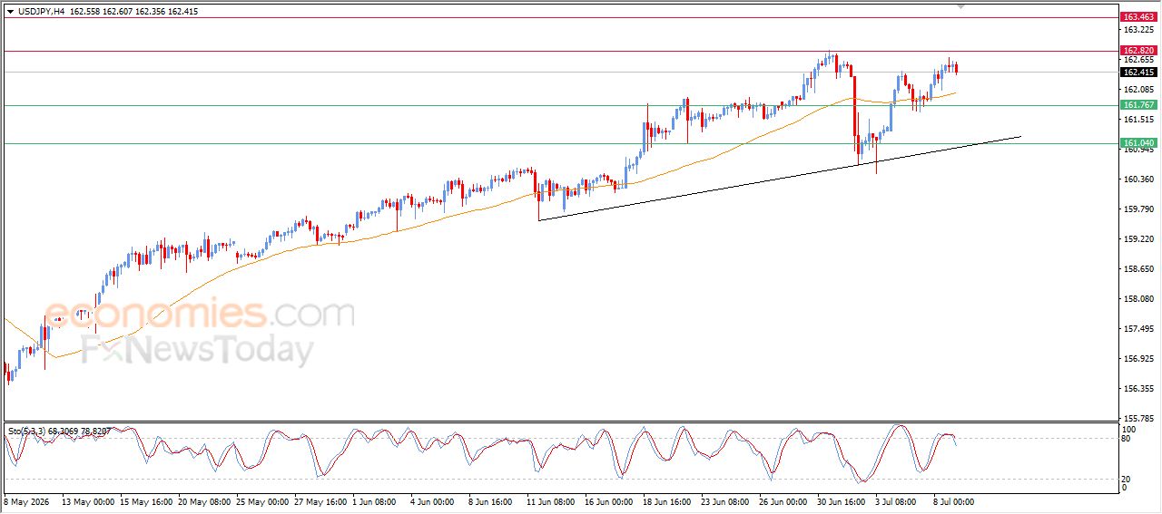The height and width of the screenshot is (514, 1162).
Task: Click the black 162.415 current price tag
Action: tap(1138, 73)
